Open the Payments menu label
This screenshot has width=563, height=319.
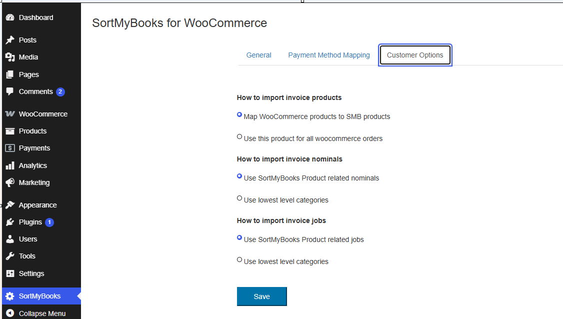coord(34,148)
